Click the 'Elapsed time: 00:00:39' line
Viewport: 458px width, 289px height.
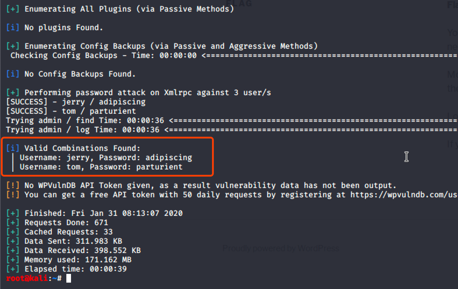pyautogui.click(x=75, y=269)
